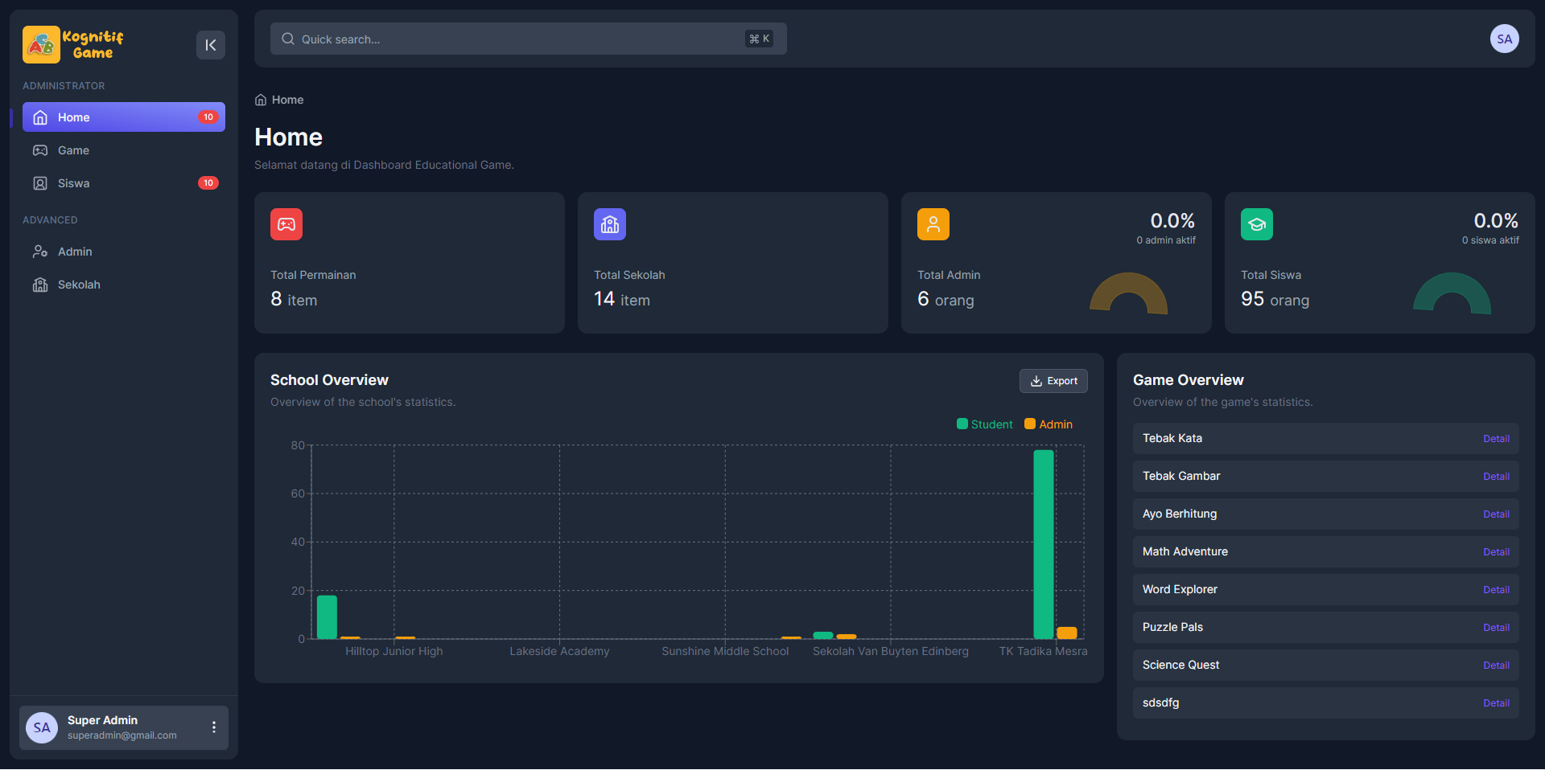This screenshot has width=1545, height=770.
Task: Click the Tebak Kata game row title
Action: pos(1172,438)
